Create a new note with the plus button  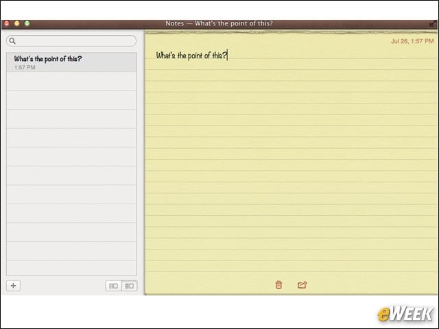click(14, 286)
